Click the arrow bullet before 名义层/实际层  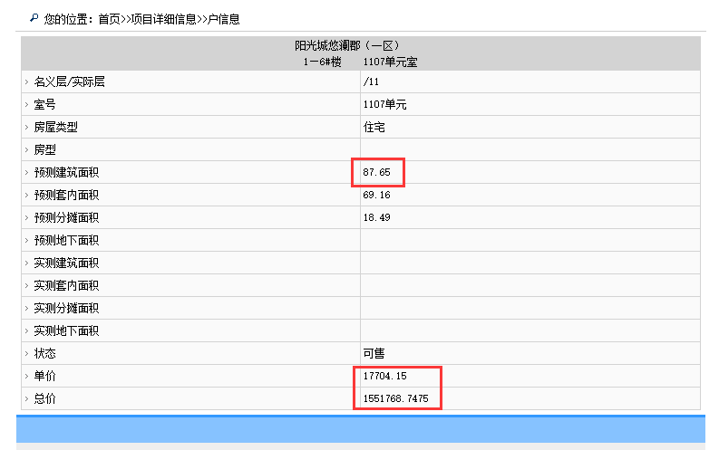pyautogui.click(x=26, y=82)
